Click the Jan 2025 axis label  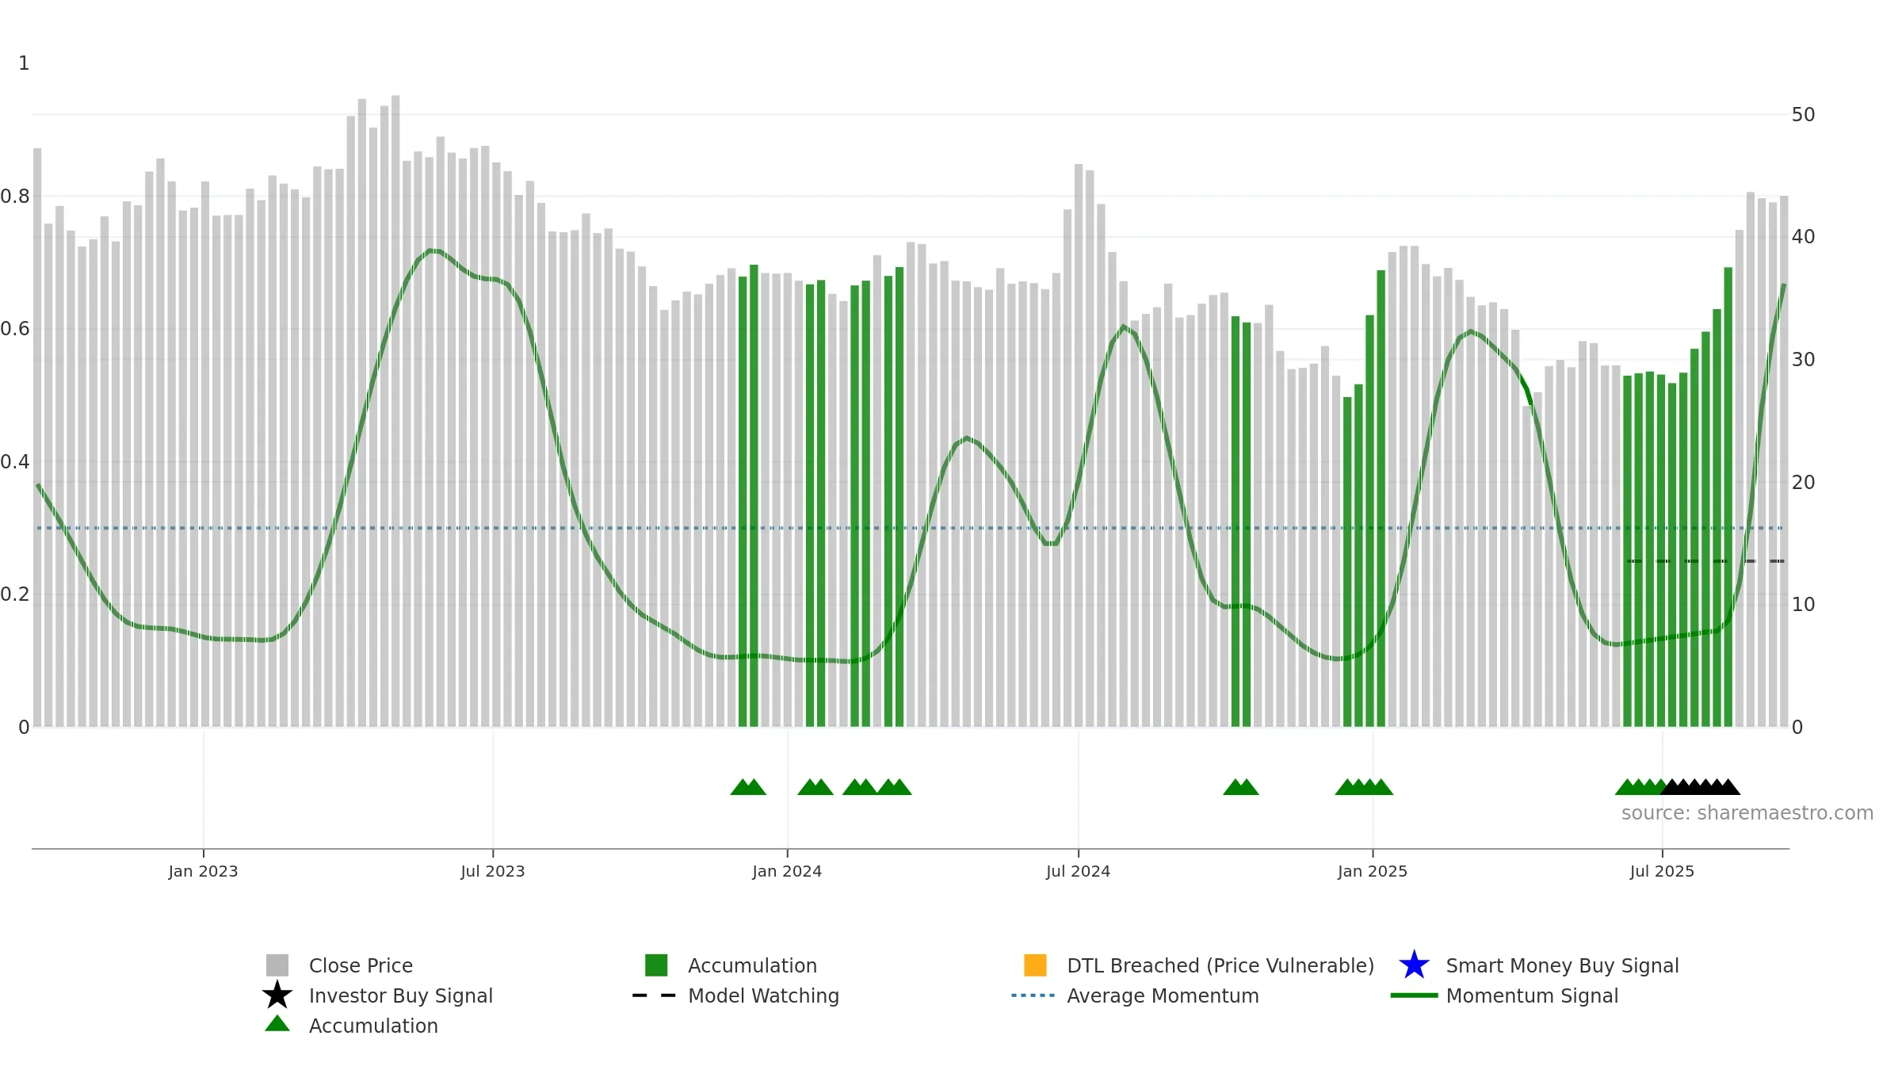click(1373, 871)
